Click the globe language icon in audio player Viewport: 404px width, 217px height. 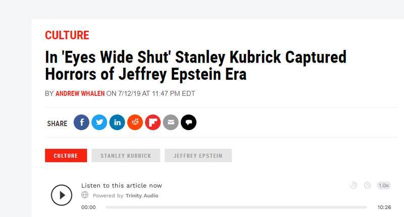[85, 195]
